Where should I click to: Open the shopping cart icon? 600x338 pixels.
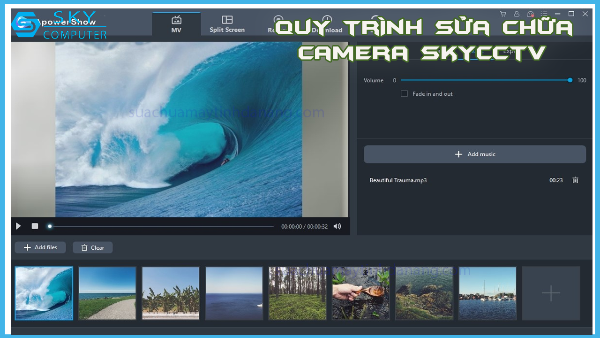pyautogui.click(x=503, y=14)
